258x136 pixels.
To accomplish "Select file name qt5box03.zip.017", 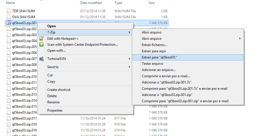I will click(x=24, y=118).
